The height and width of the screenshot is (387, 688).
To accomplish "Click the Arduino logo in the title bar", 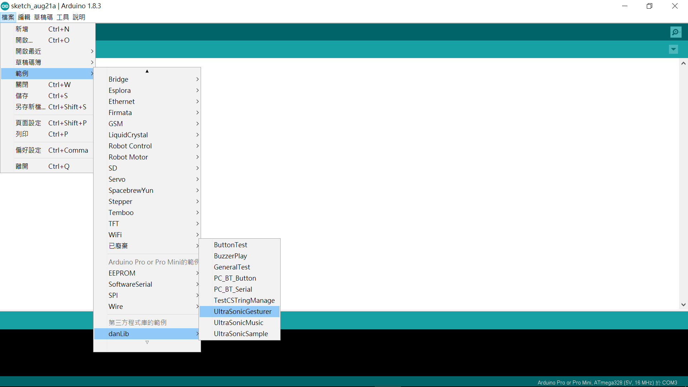I will 5,6.
